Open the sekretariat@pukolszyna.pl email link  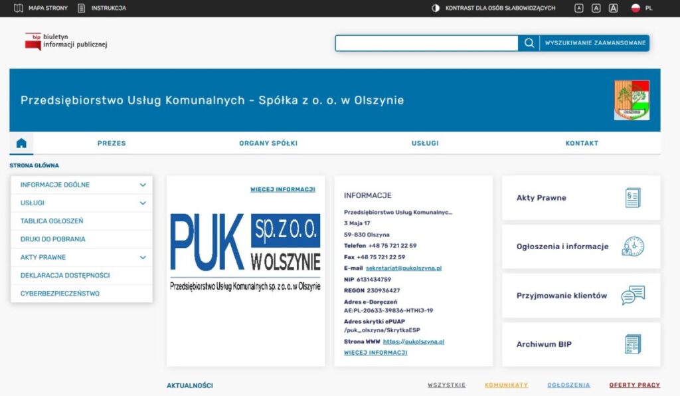pyautogui.click(x=403, y=268)
